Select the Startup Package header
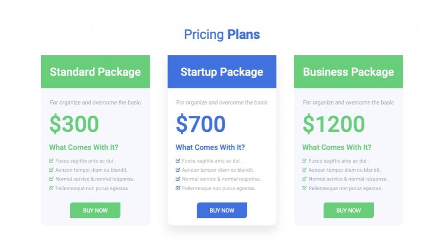444x249 pixels. point(222,72)
